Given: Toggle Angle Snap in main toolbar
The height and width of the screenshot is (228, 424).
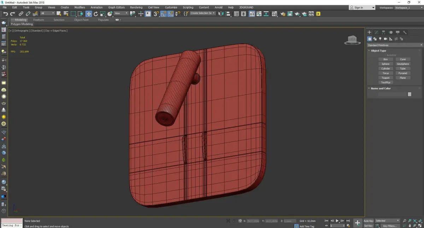Looking at the screenshot, I should tap(164, 14).
